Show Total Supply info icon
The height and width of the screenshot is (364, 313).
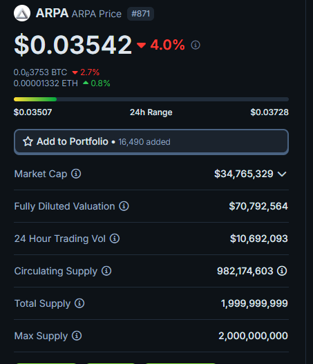pyautogui.click(x=79, y=303)
